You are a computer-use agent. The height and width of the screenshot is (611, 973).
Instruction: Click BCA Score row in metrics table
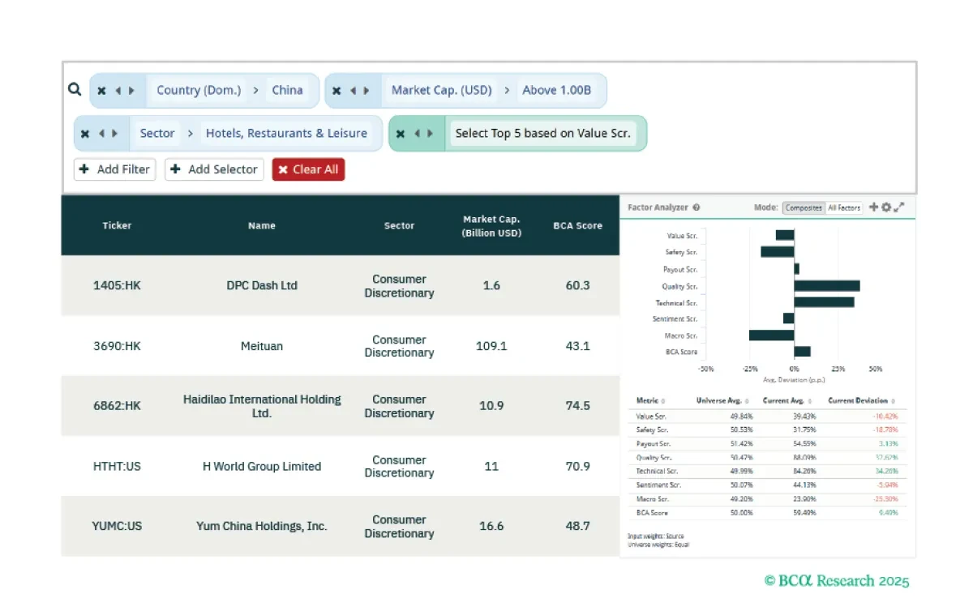pyautogui.click(x=767, y=513)
